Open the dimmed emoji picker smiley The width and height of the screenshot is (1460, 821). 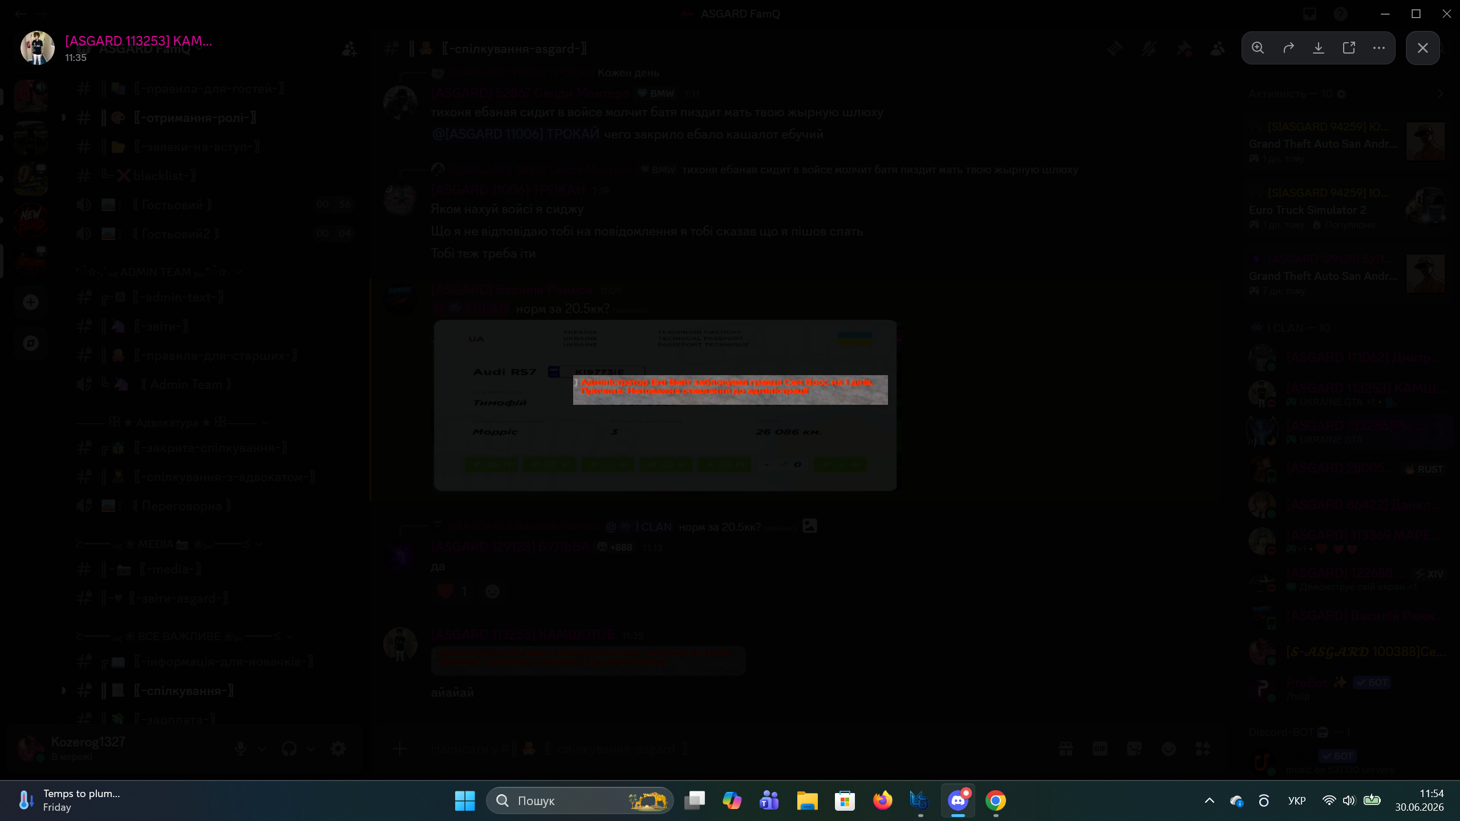coord(1169,749)
